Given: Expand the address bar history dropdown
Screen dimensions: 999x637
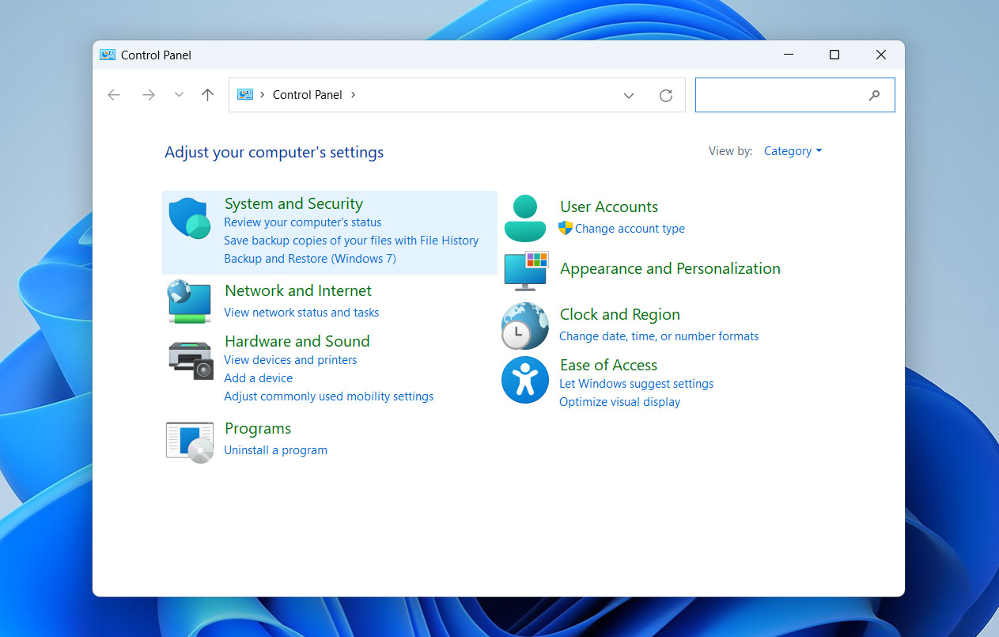Looking at the screenshot, I should 629,95.
